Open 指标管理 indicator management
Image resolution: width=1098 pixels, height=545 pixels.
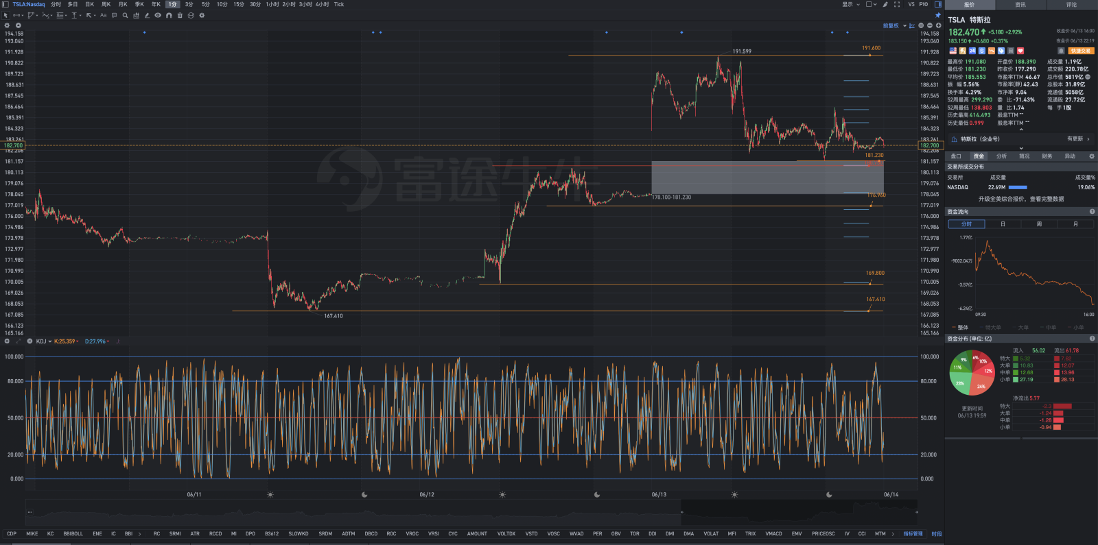[913, 533]
